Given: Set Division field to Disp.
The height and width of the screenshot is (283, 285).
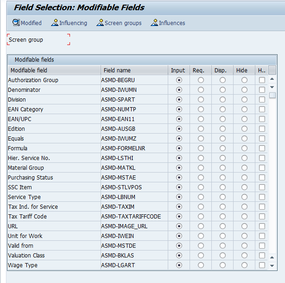Looking at the screenshot, I should pos(222,100).
